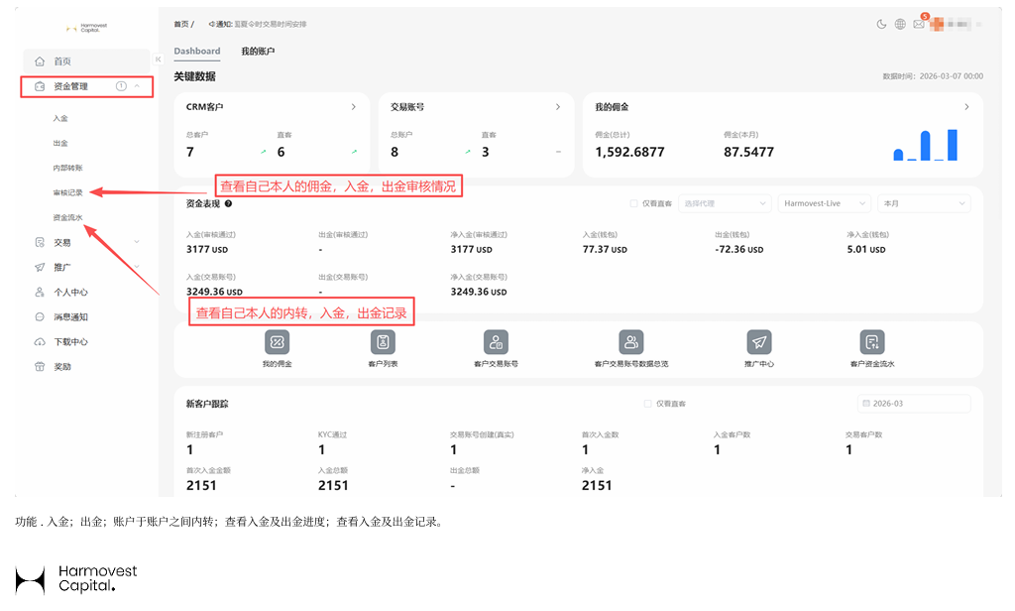Screen dimensions: 1015x611
Task: Click the 客户资金流水 shortcut icon
Action: pyautogui.click(x=872, y=342)
